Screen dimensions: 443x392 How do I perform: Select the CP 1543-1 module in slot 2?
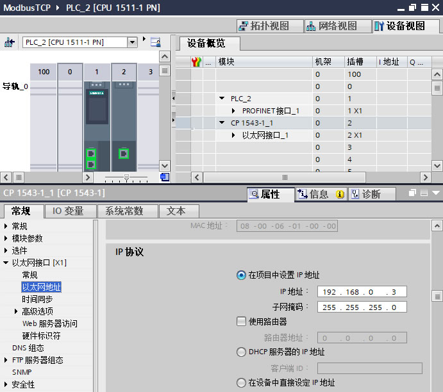(x=124, y=126)
